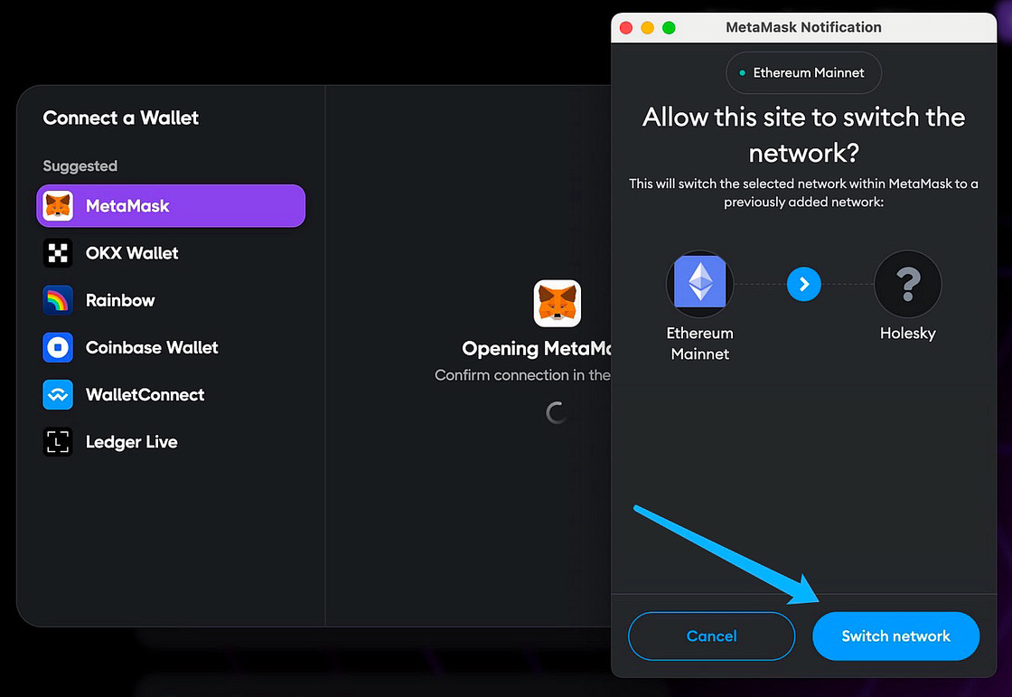
Task: Click the large MetaMask fox in center panel
Action: pos(558,304)
